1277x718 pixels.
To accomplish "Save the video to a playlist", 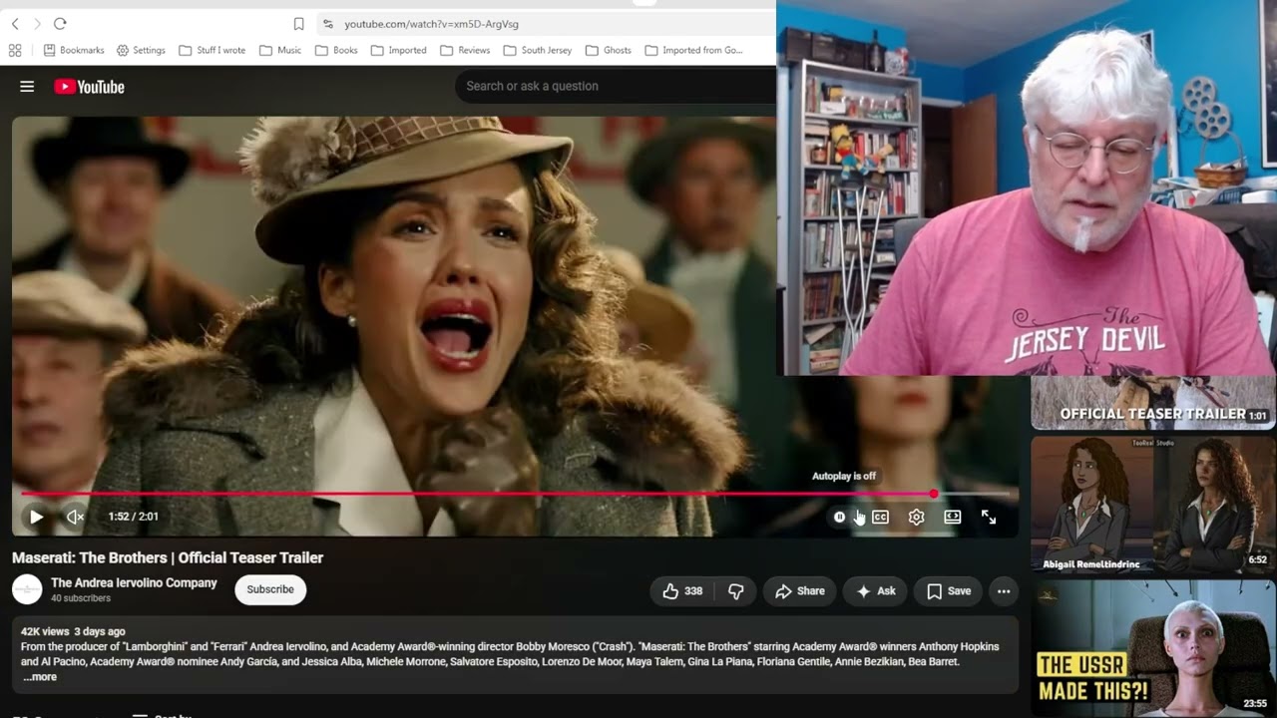I will coord(949,590).
